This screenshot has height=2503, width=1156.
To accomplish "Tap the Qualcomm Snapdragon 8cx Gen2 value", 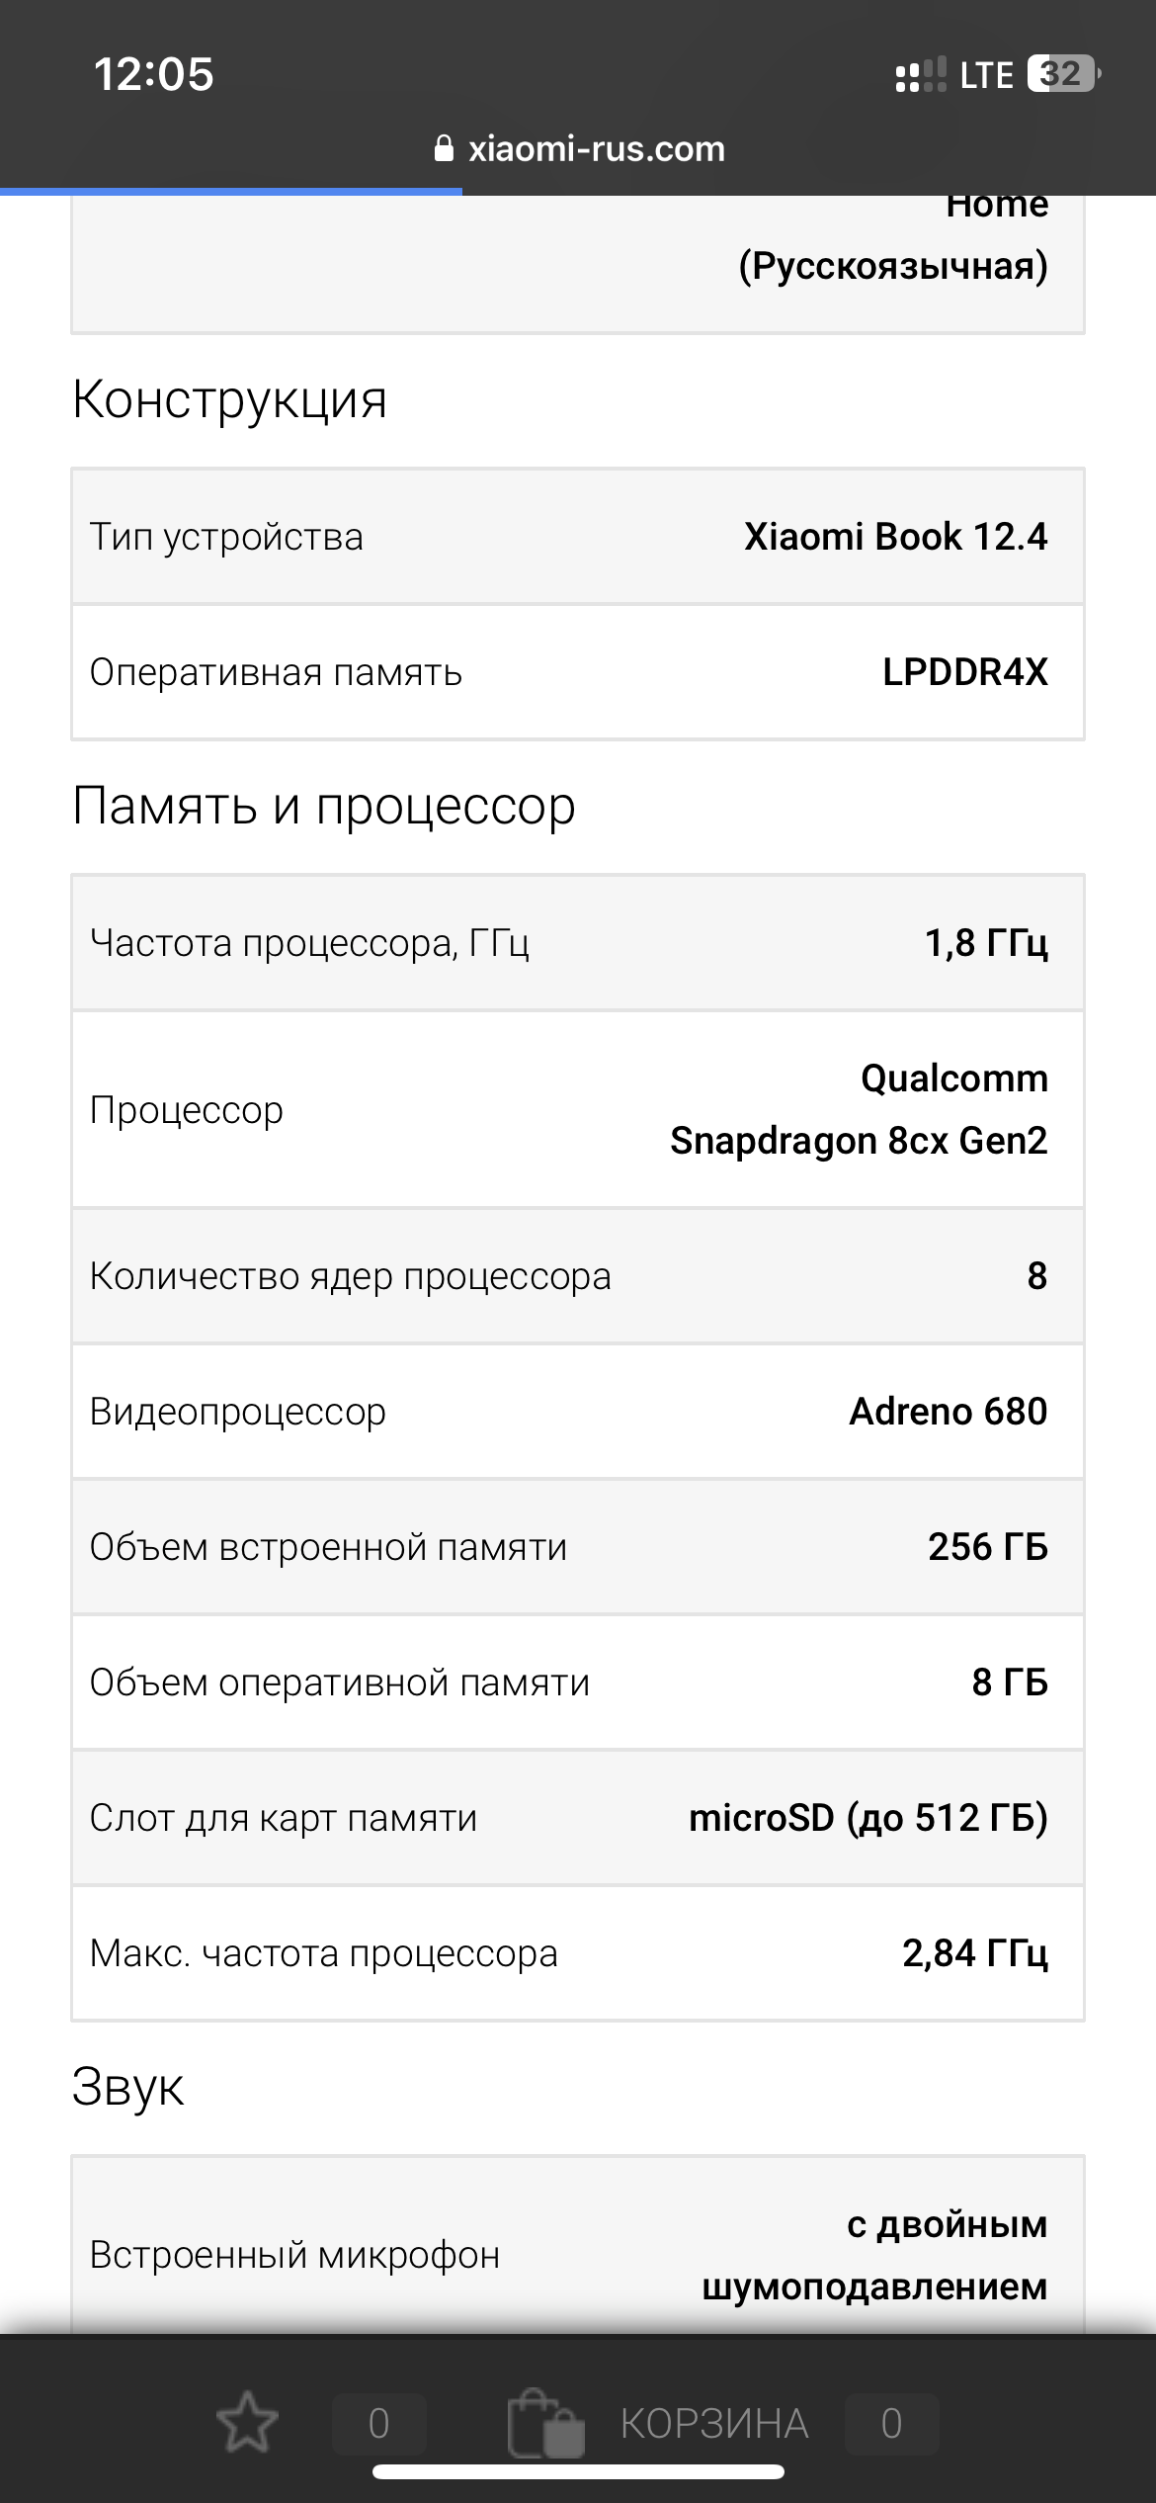I will pos(858,1109).
